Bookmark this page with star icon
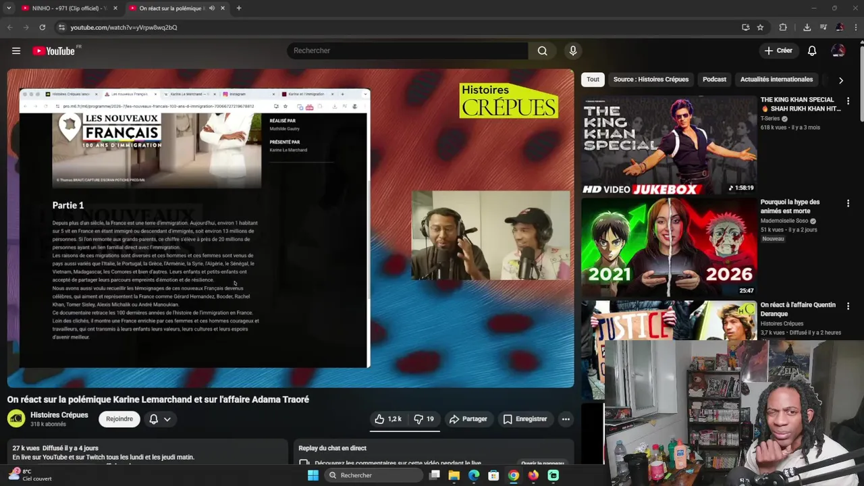 760,27
